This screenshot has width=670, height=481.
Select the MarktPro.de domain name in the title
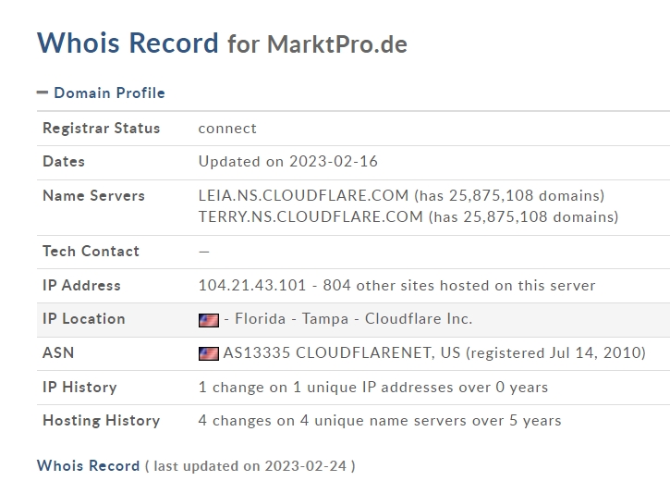(337, 44)
